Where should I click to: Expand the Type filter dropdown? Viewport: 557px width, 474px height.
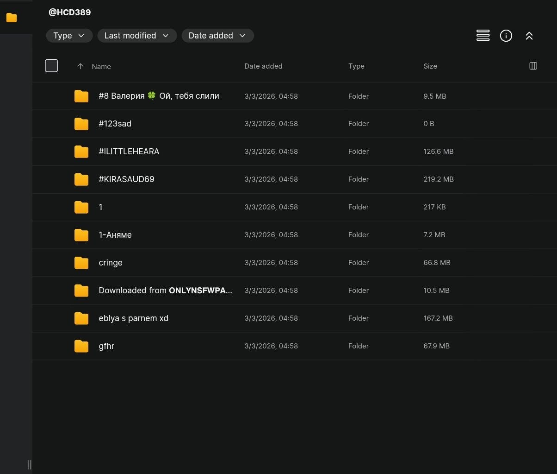69,36
